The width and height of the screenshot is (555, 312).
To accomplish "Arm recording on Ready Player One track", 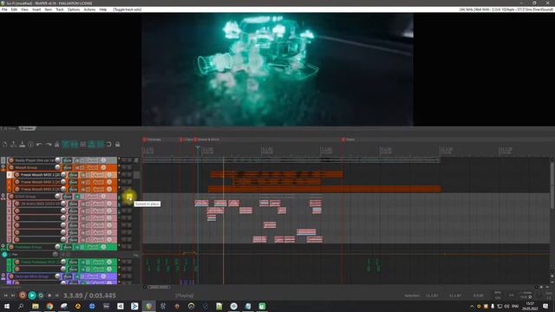I will (x=11, y=160).
